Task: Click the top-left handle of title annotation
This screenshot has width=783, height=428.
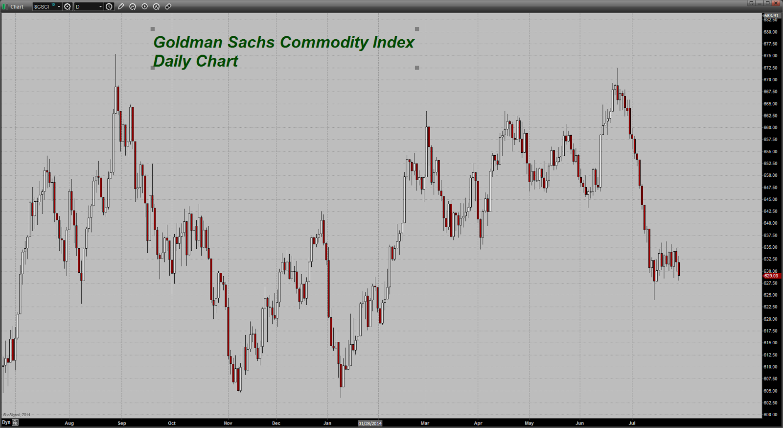Action: [153, 29]
